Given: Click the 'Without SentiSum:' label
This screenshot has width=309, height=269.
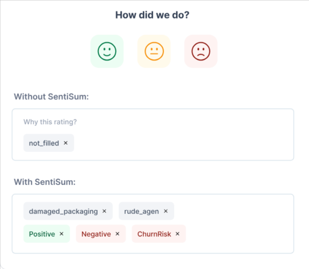Looking at the screenshot, I should [51, 97].
